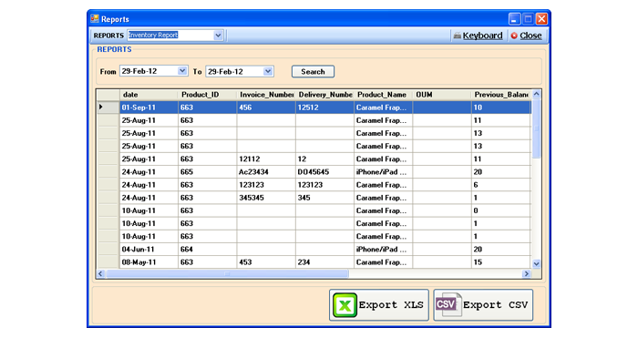Click the vertical scrollbar up arrow
This screenshot has width=638, height=338.
click(536, 94)
